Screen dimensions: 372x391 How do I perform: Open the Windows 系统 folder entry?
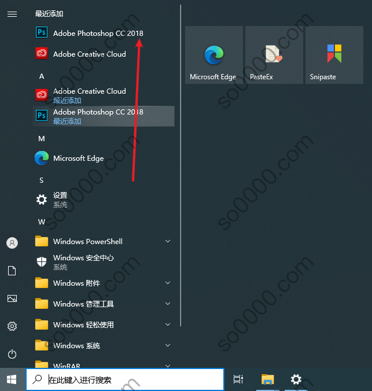tap(104, 345)
